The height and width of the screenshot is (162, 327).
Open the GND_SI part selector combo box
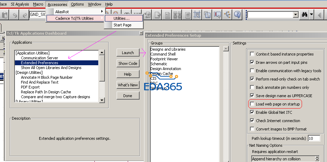[38, 15]
